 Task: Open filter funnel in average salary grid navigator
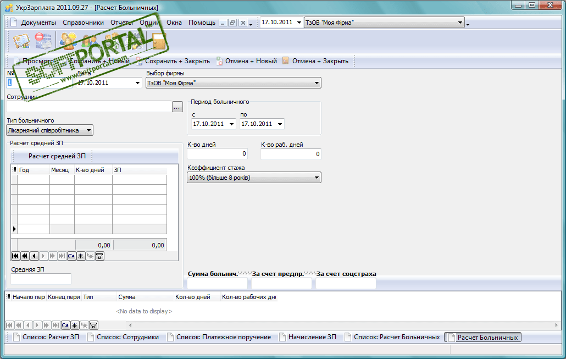99,256
